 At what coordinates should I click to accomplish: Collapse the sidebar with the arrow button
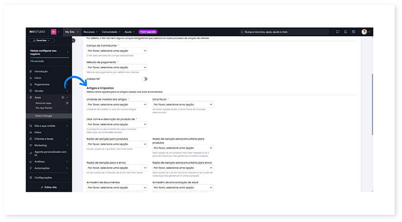(x=72, y=40)
